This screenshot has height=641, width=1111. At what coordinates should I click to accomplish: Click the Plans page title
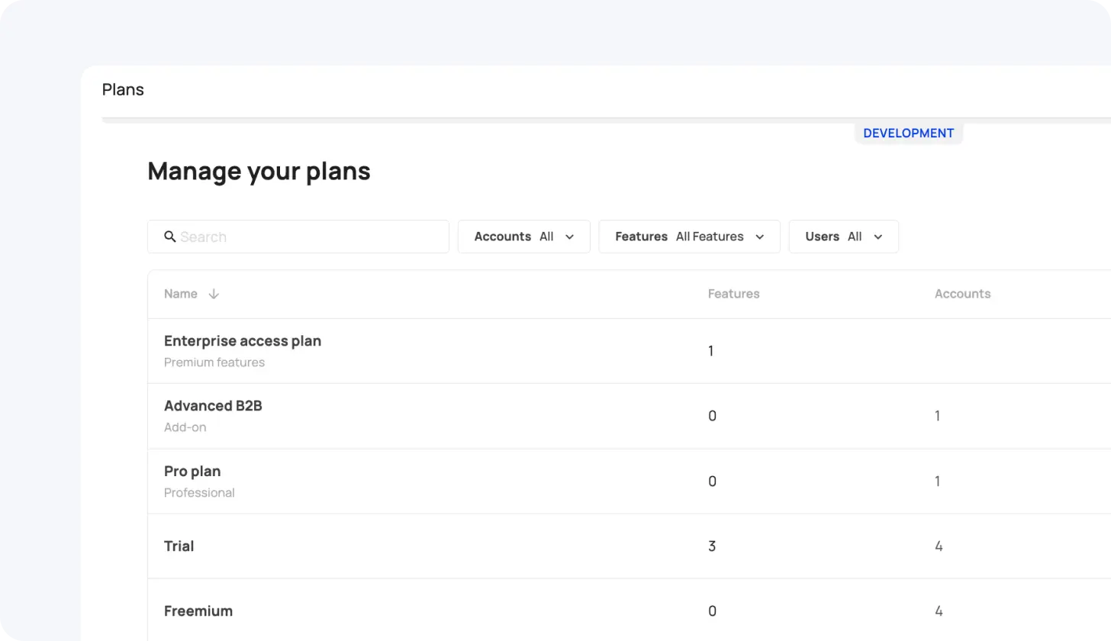tap(123, 89)
